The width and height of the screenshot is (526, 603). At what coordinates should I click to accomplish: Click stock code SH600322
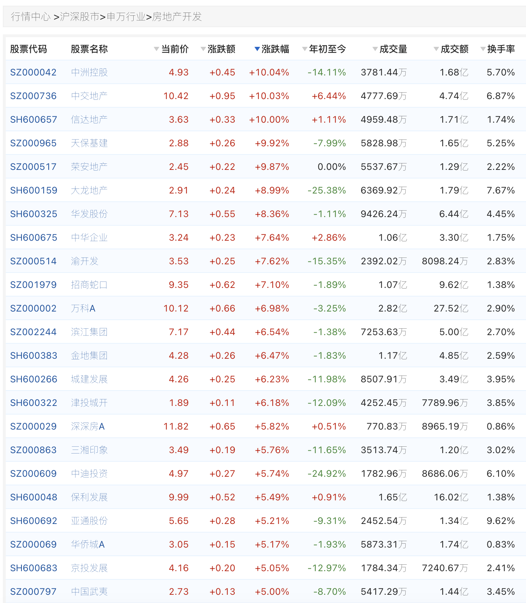34,403
